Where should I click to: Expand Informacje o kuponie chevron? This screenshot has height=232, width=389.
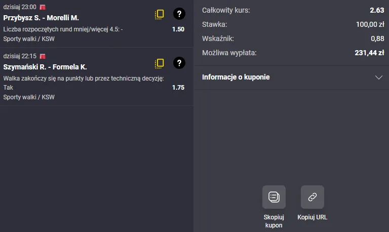(x=378, y=78)
